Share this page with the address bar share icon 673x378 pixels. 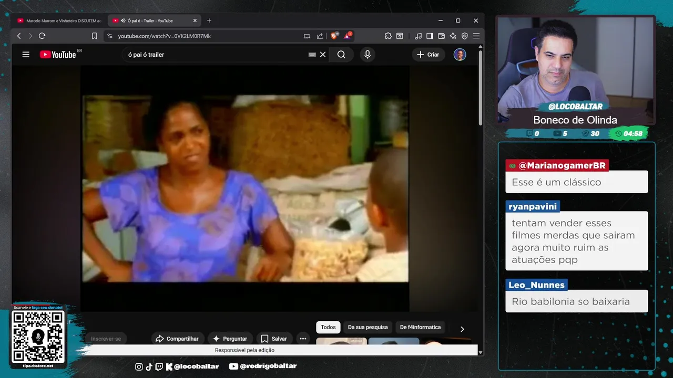pos(320,36)
